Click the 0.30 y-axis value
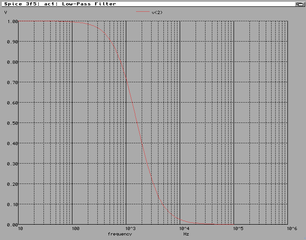 point(13,164)
